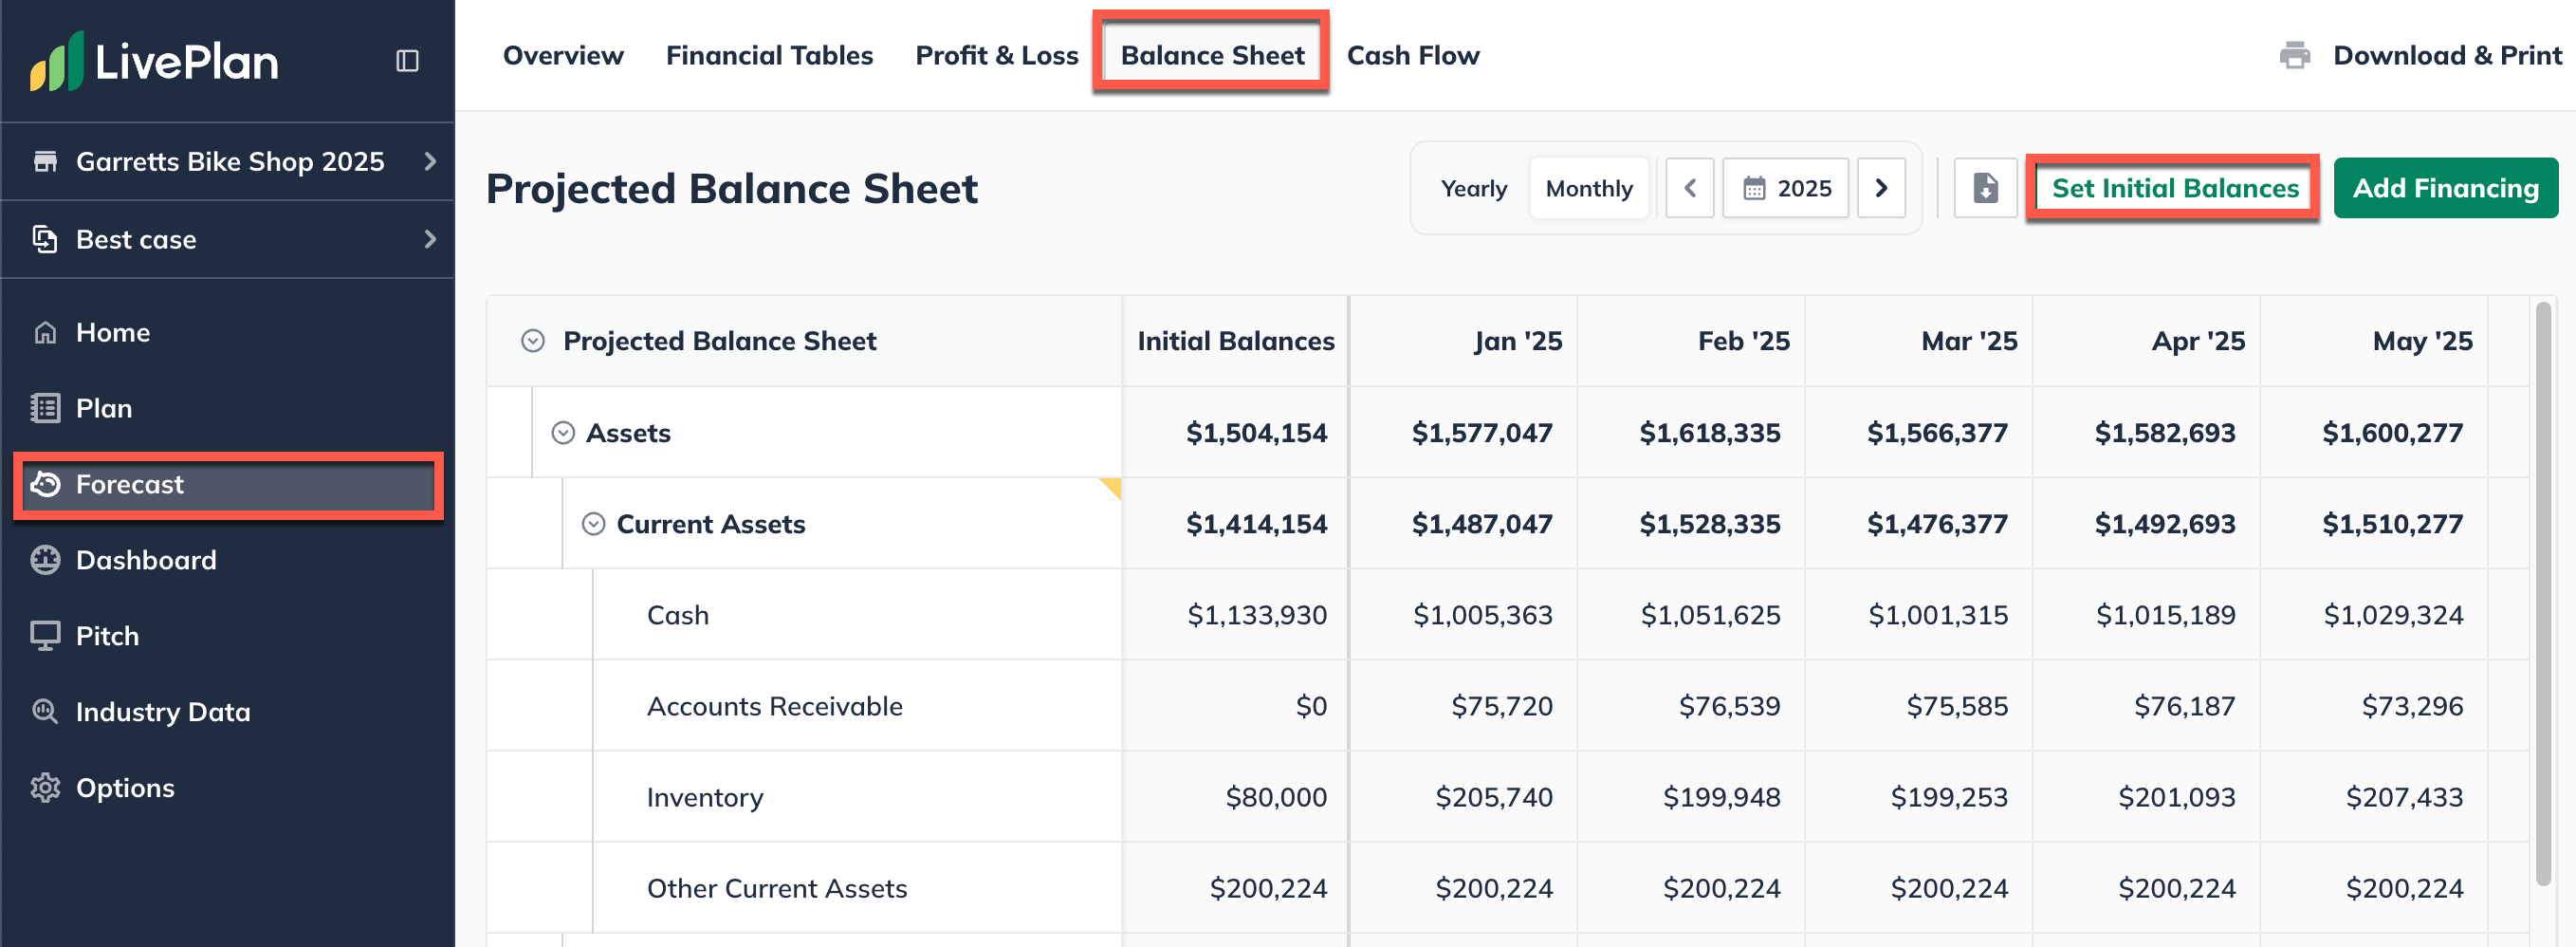Switch the view to Monthly
This screenshot has height=947, width=2576.
1588,188
